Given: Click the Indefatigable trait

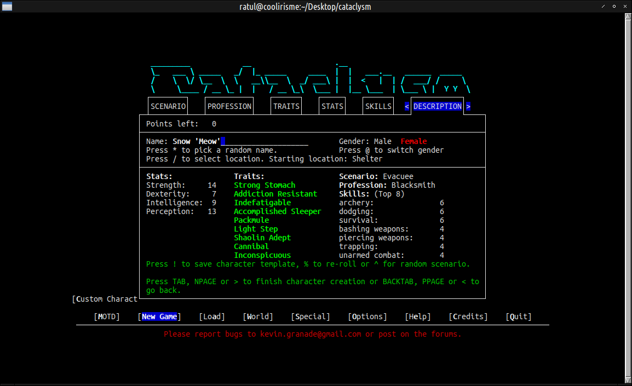Looking at the screenshot, I should pos(262,203).
